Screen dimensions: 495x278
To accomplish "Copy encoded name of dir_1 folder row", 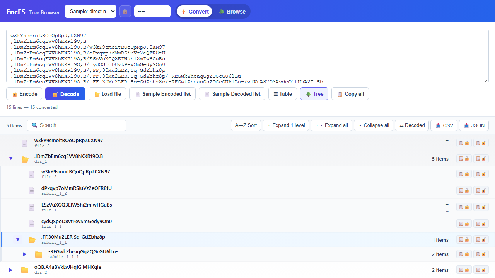I will [x=464, y=159].
